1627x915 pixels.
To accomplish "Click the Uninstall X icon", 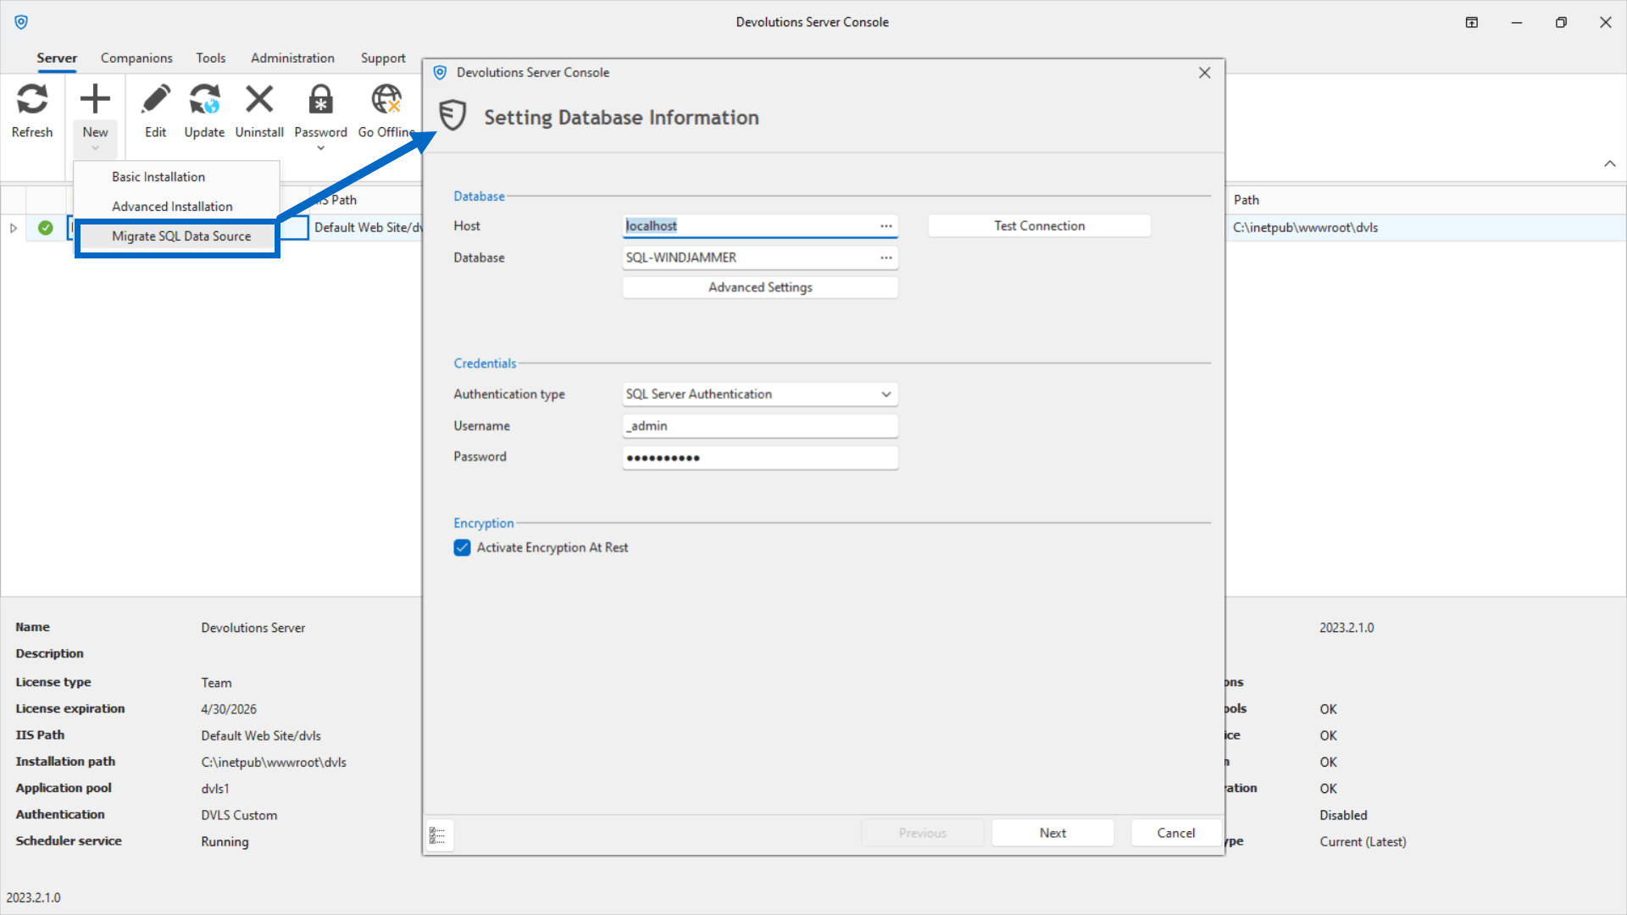I will 259,101.
